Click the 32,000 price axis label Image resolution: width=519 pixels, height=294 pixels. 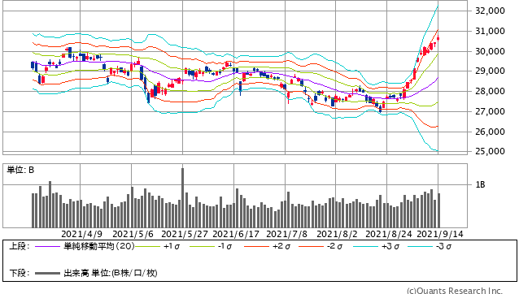click(490, 11)
